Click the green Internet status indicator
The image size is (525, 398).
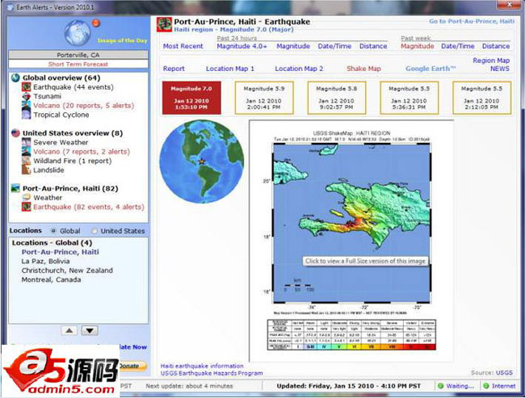[485, 386]
